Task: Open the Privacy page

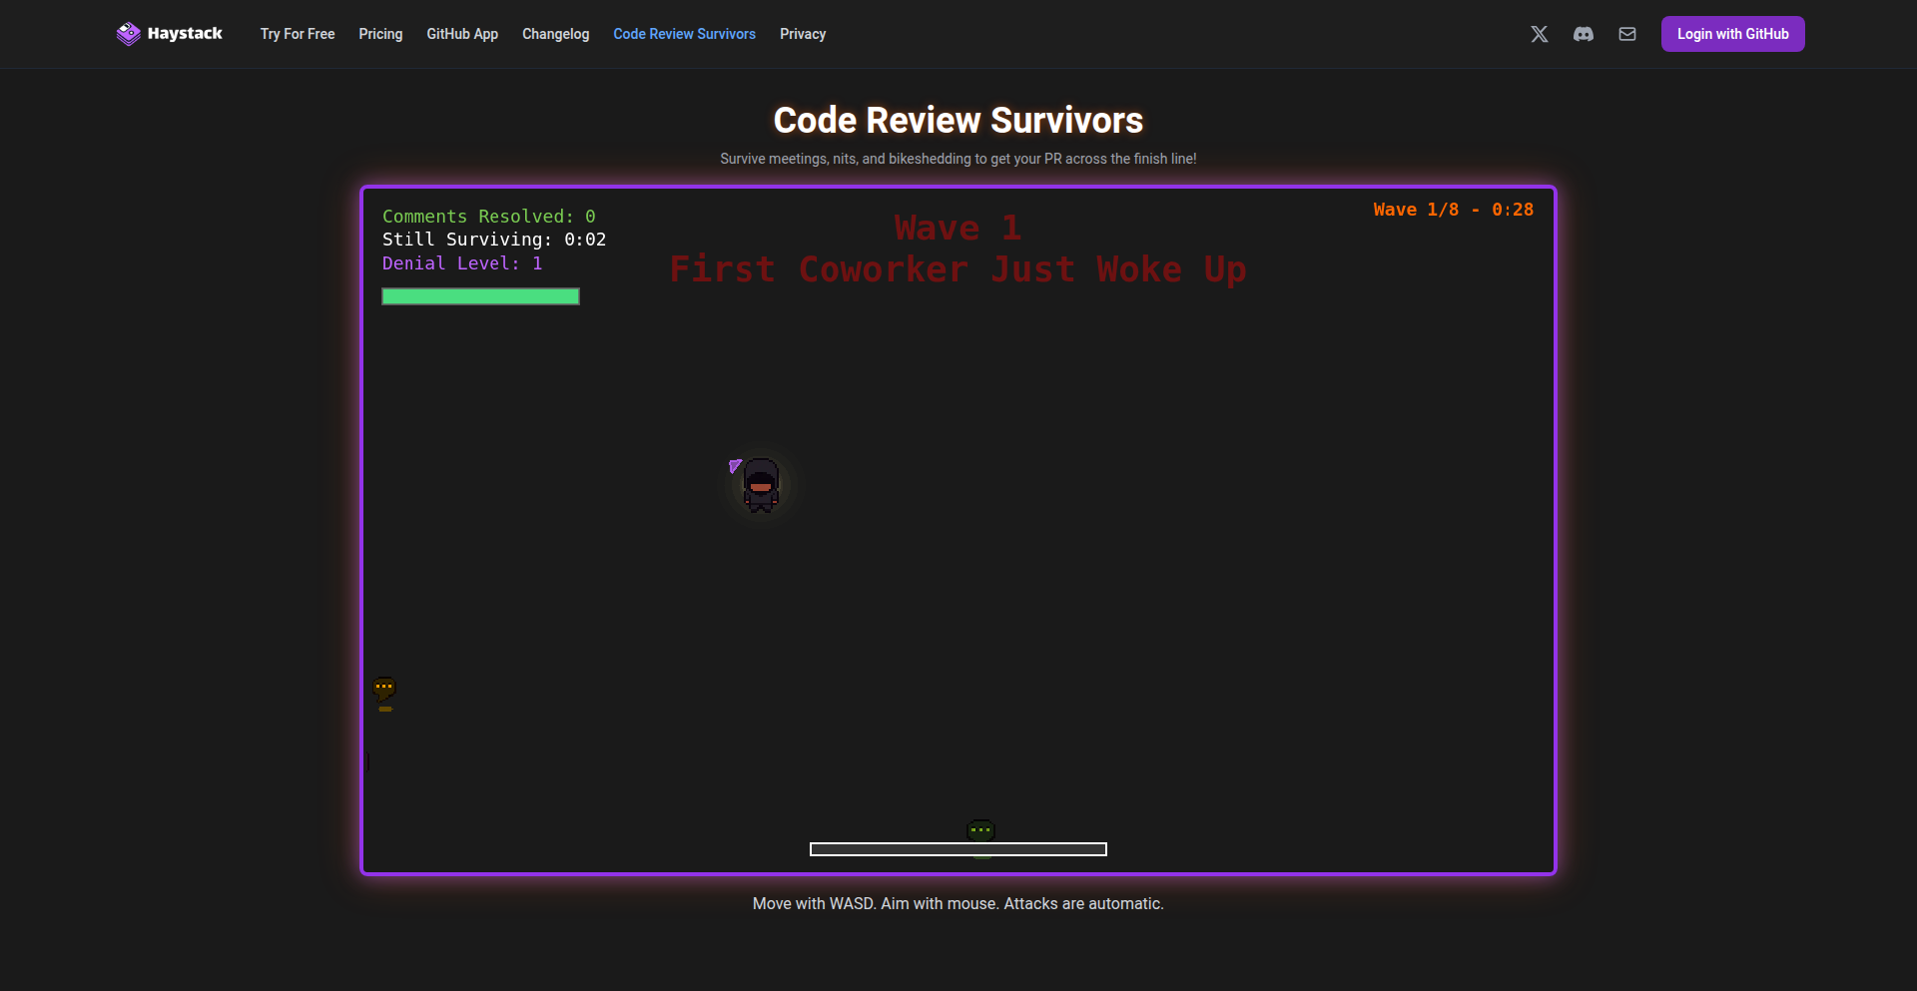Action: click(x=803, y=34)
